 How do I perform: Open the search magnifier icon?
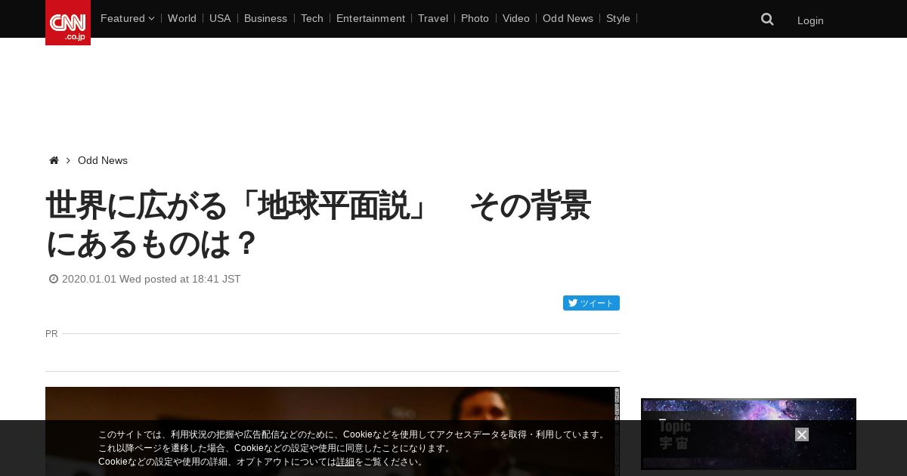click(x=767, y=20)
